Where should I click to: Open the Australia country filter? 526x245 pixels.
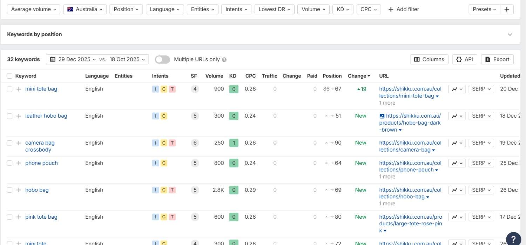pos(85,9)
